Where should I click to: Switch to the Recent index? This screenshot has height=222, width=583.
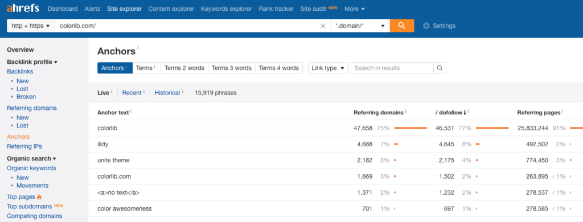[132, 93]
